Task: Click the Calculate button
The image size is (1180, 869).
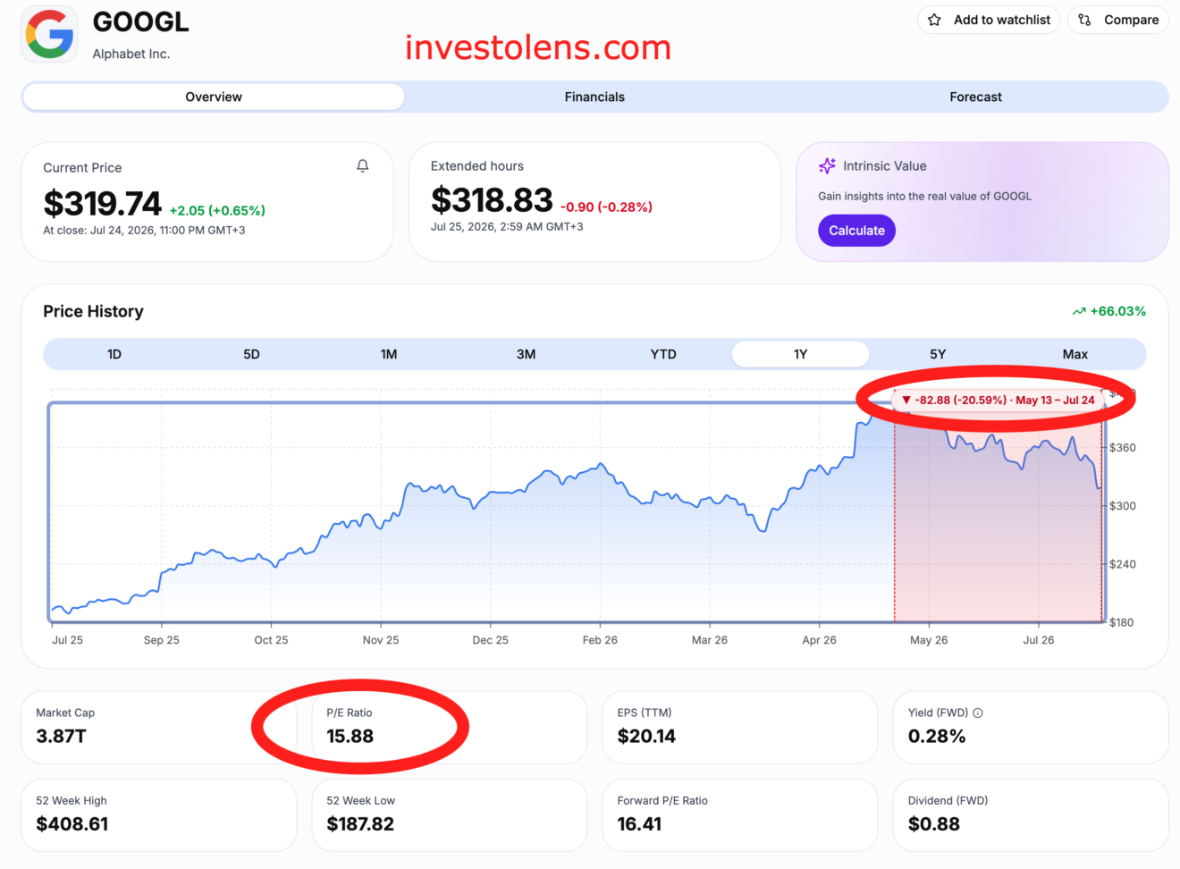Action: click(856, 231)
